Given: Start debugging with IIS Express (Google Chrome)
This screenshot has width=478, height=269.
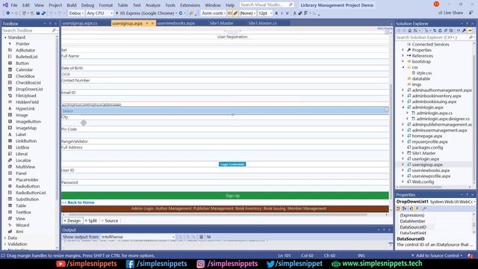Looking at the screenshot, I should (145, 13).
